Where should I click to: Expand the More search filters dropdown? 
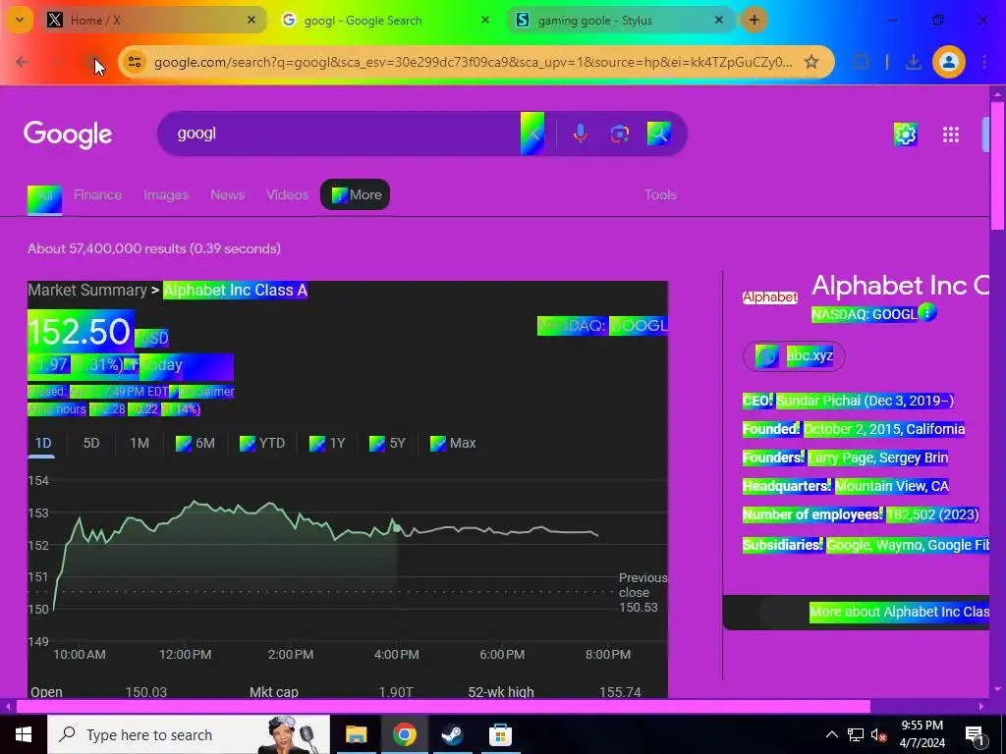[355, 194]
